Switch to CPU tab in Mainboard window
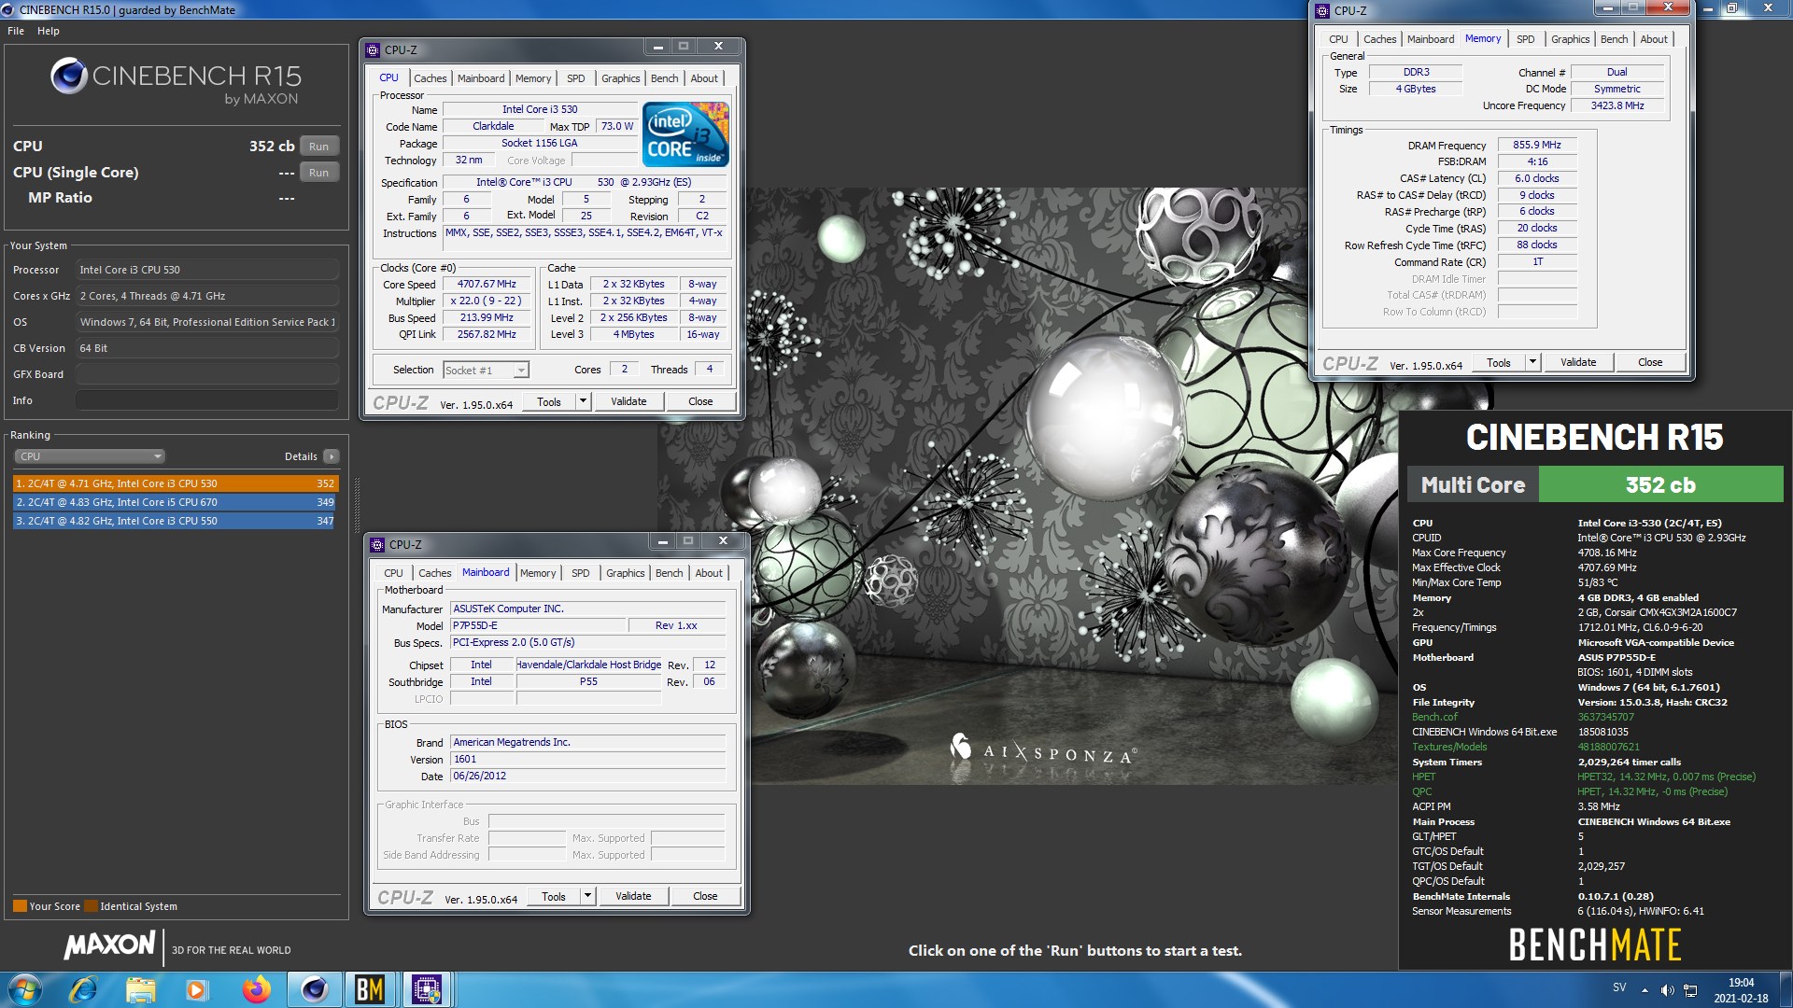The image size is (1793, 1008). point(394,573)
